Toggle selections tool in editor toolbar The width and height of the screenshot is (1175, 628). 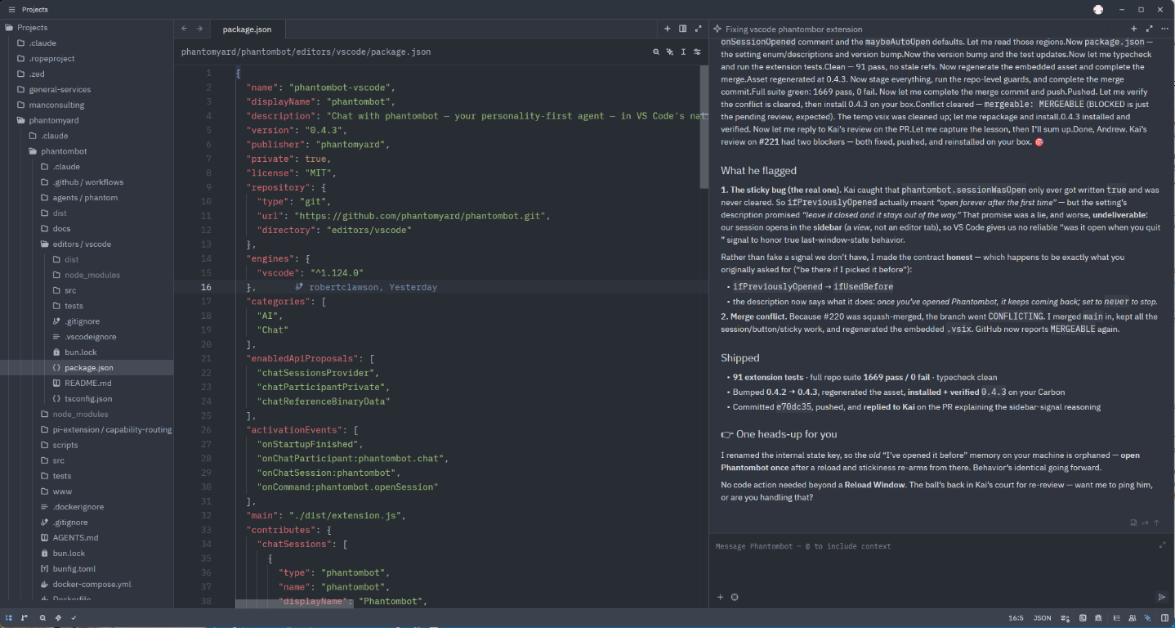[x=683, y=52]
